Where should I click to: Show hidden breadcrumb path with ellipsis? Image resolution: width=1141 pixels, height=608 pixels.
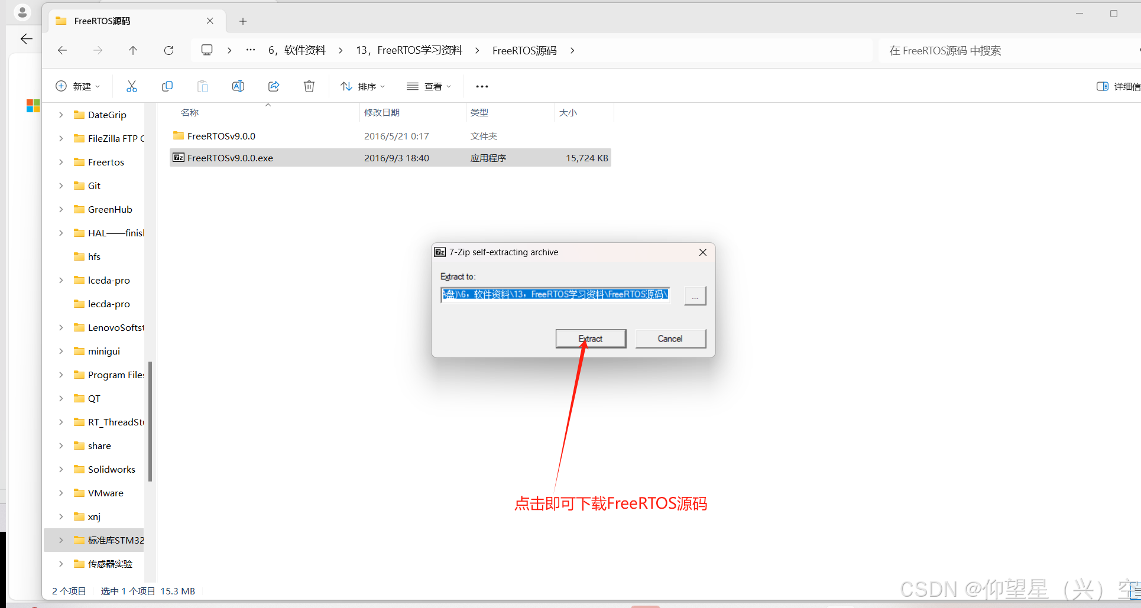pyautogui.click(x=251, y=50)
